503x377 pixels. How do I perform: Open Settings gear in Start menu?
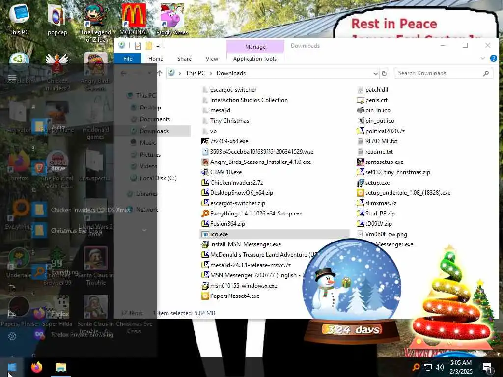click(12, 336)
